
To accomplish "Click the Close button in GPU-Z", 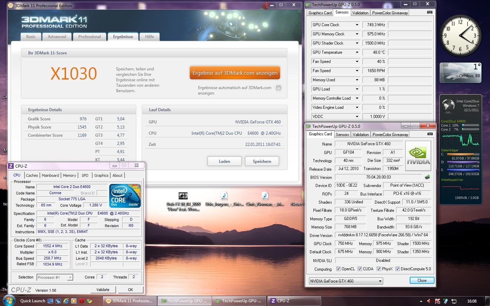I will click(x=422, y=280).
